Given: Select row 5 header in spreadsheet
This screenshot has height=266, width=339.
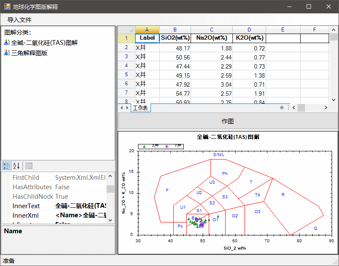Looking at the screenshot, I should click(x=126, y=75).
